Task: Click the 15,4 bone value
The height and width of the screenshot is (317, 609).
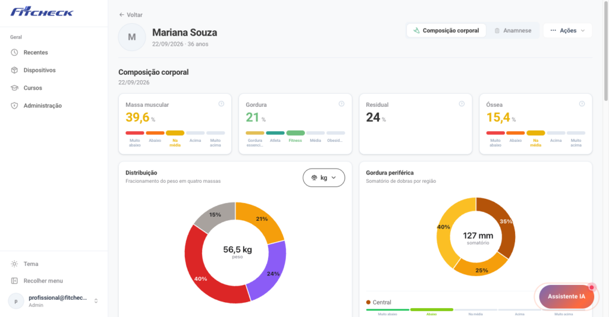Action: (x=498, y=117)
